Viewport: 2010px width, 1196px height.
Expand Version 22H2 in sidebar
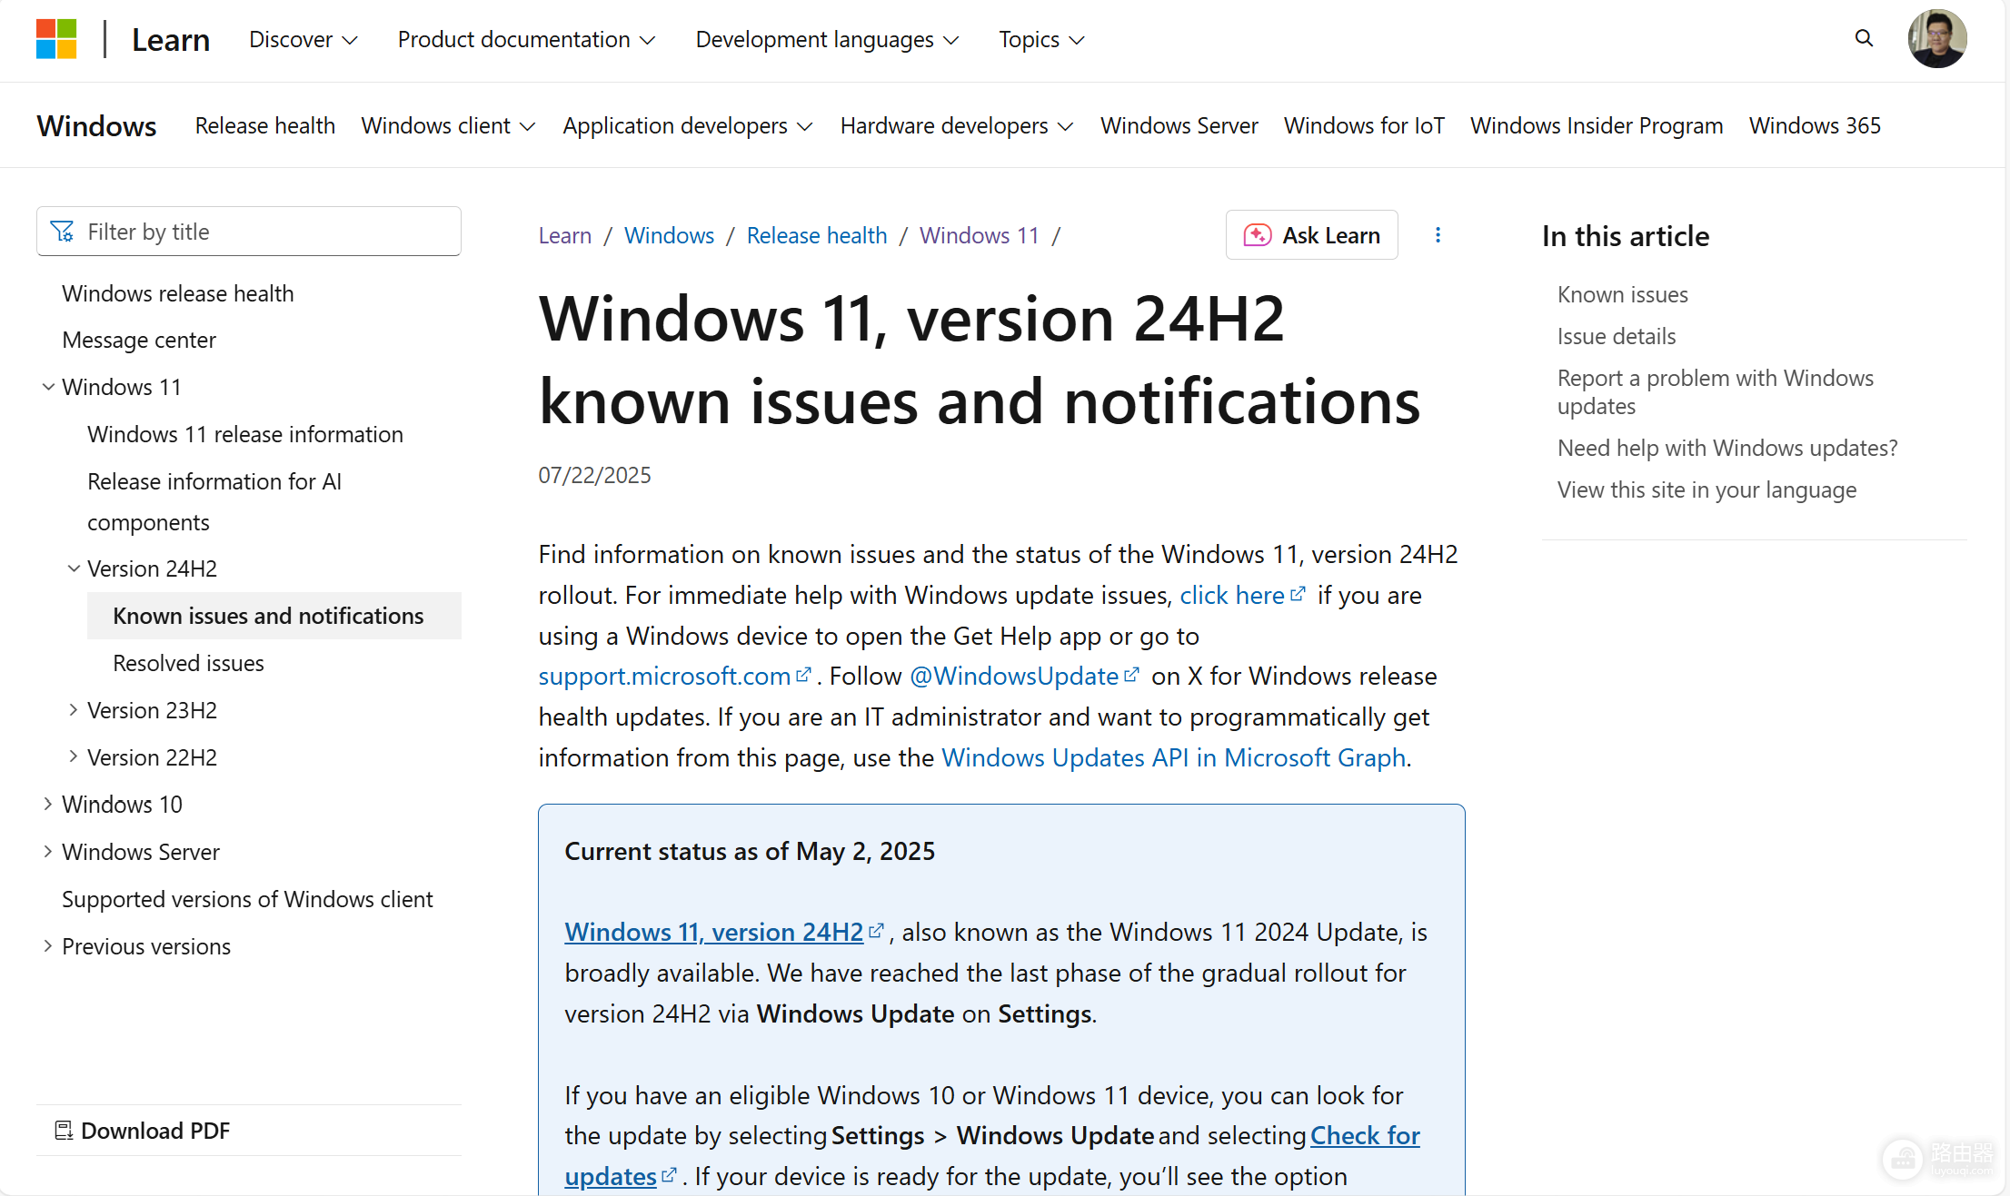[x=74, y=757]
